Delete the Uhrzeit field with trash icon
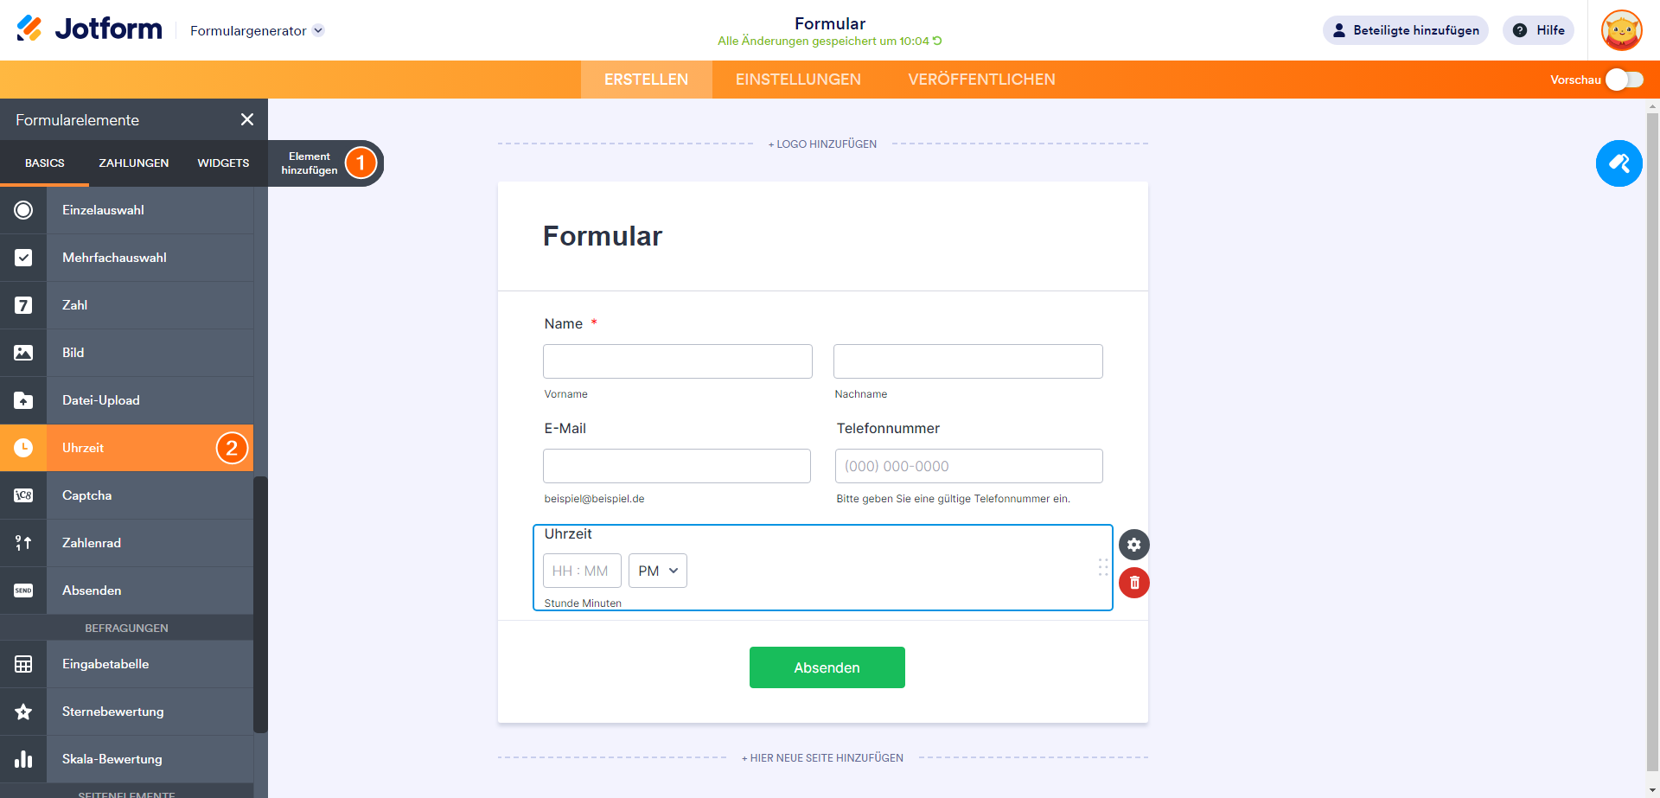 click(1133, 583)
